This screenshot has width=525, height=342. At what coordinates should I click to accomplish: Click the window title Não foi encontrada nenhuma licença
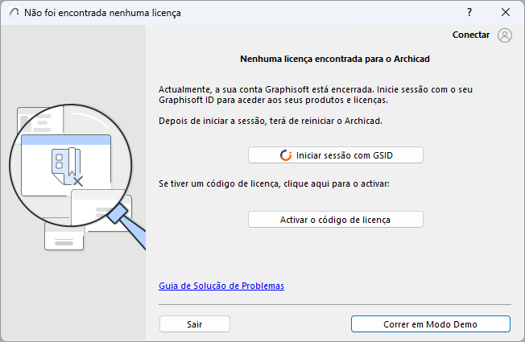102,13
